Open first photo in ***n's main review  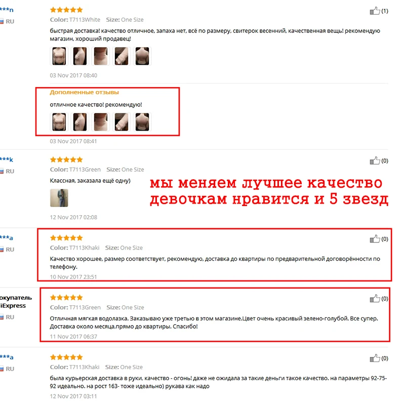[59, 56]
